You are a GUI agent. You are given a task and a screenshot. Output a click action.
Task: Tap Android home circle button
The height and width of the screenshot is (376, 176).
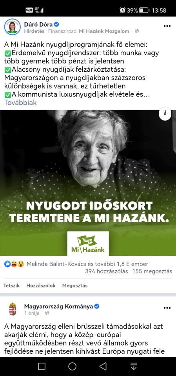tap(72, 366)
